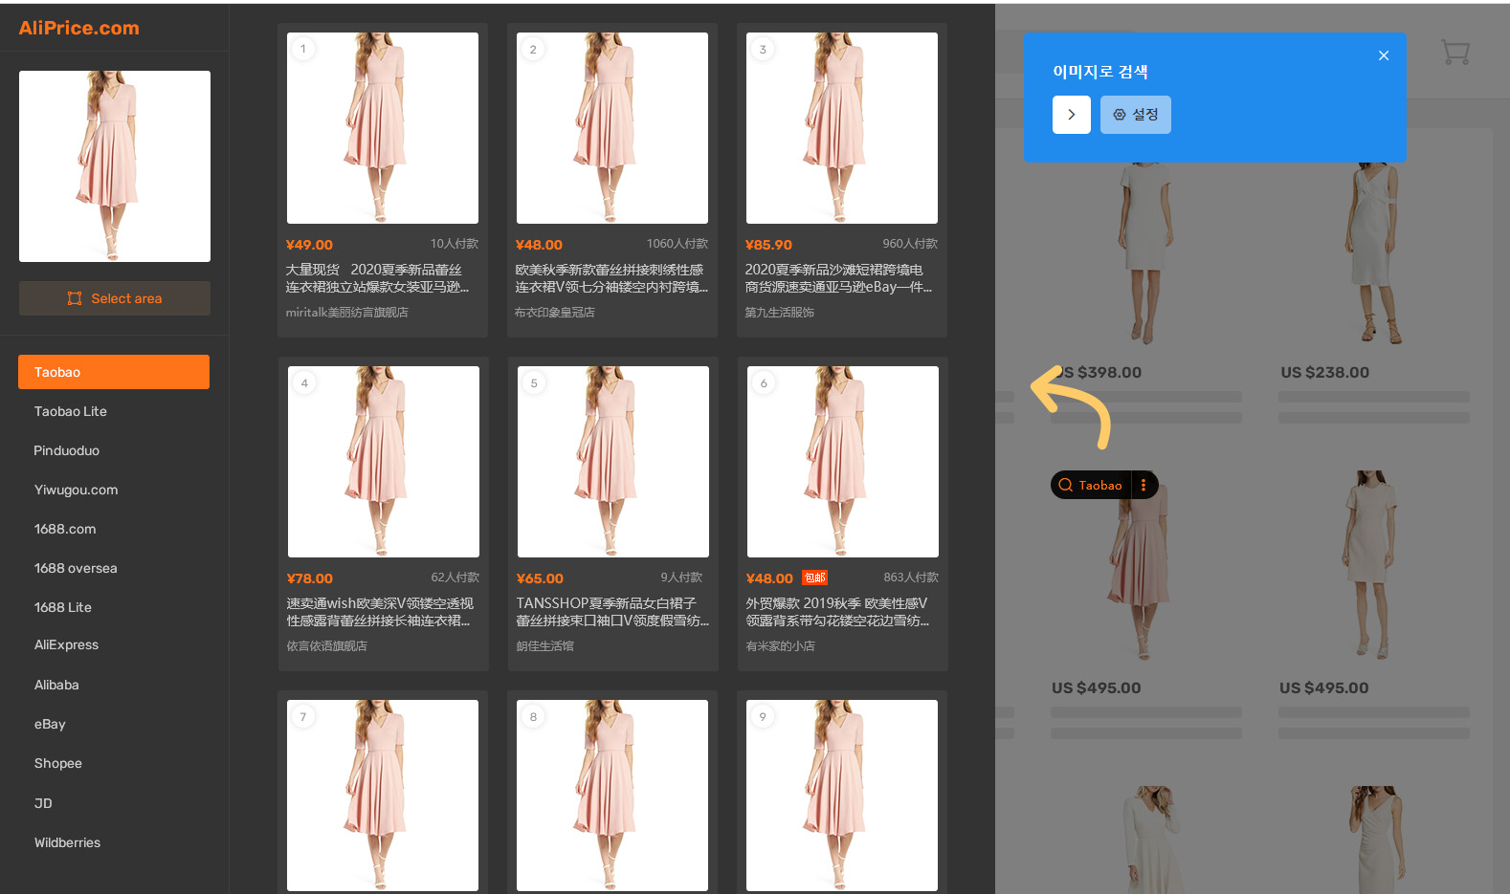1510x894 pixels.
Task: Open result 4 dress image priced ¥78.00
Action: 384,462
